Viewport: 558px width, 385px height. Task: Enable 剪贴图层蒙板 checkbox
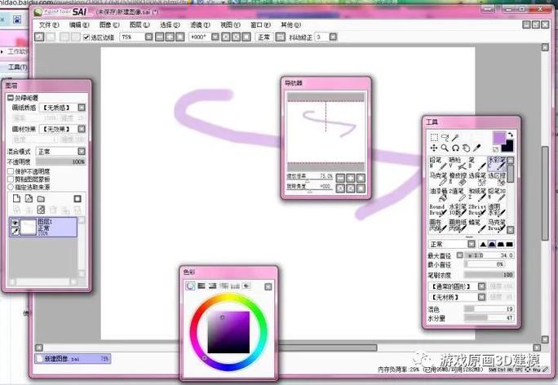pos(11,179)
